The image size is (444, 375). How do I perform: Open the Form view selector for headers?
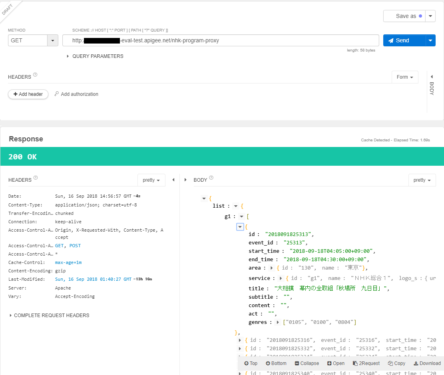[405, 77]
